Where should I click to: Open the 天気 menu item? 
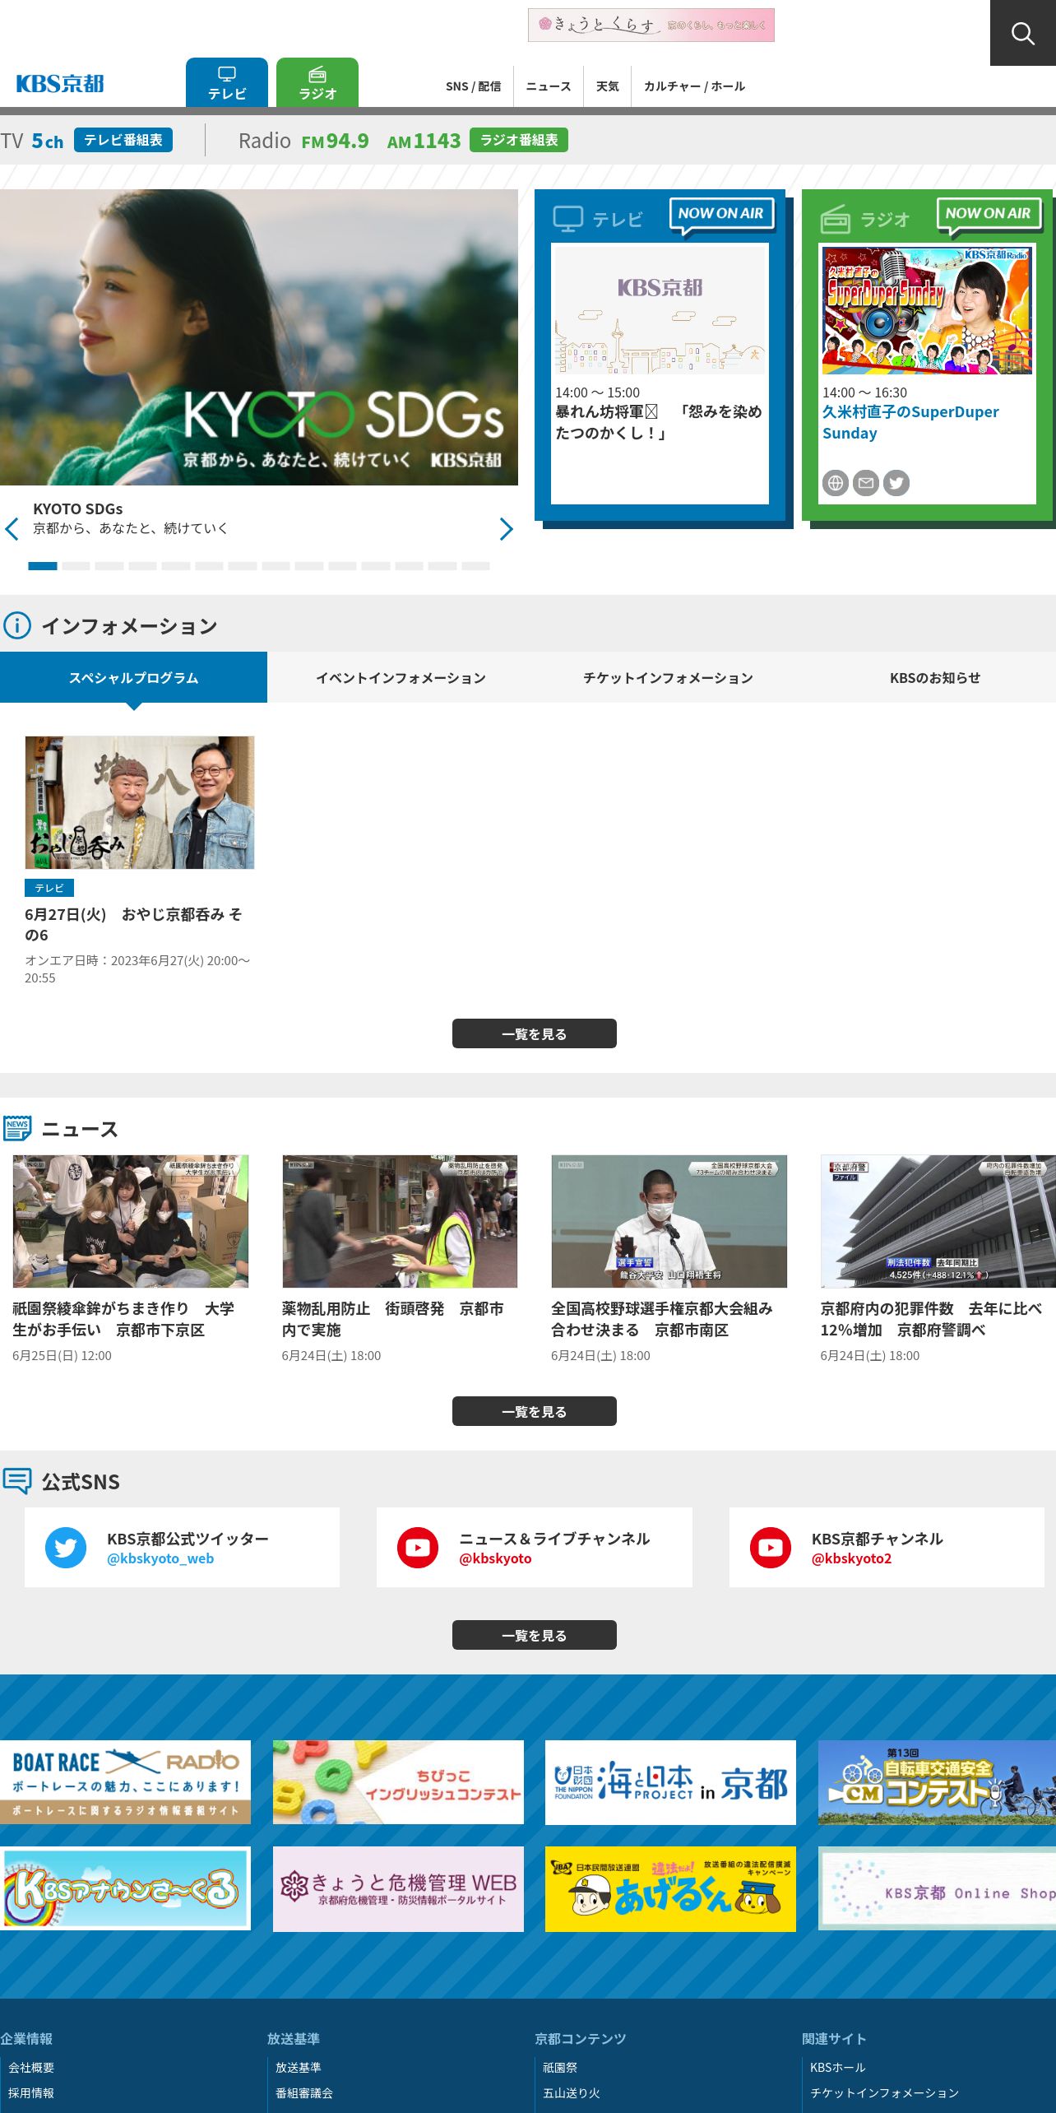click(x=608, y=86)
